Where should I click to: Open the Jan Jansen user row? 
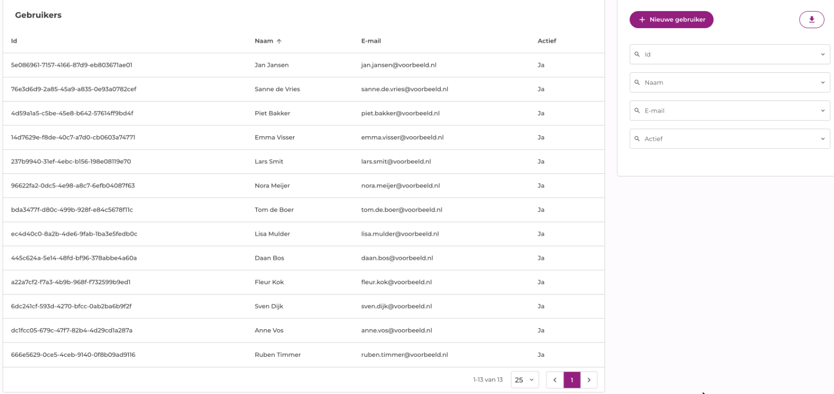coord(303,65)
